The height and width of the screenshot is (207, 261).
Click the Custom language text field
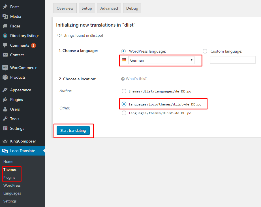(232, 60)
